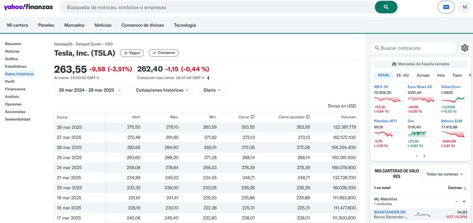Select Datos históricos in the sidebar
Viewport: 473px width, 223px height.
tap(19, 74)
